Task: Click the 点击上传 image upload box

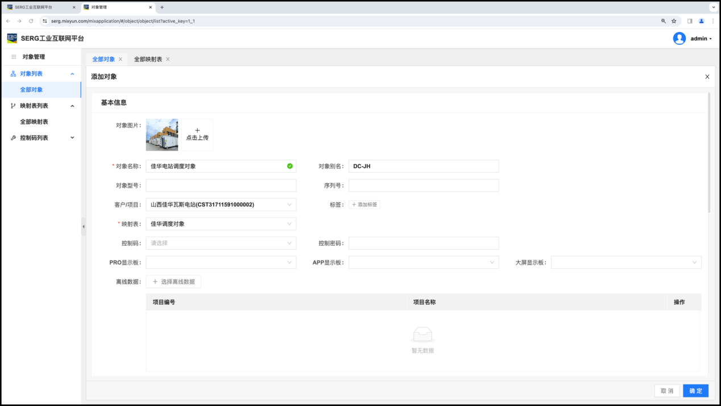Action: [197, 135]
